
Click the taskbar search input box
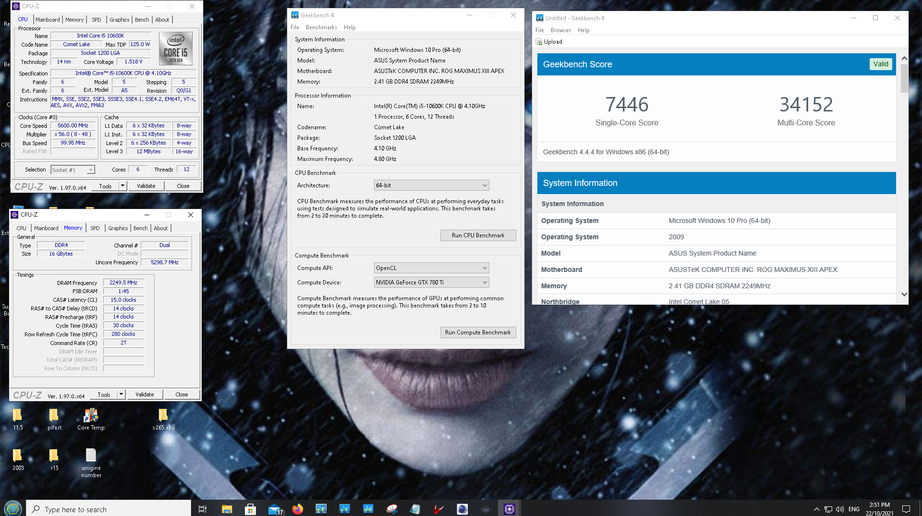[x=109, y=509]
